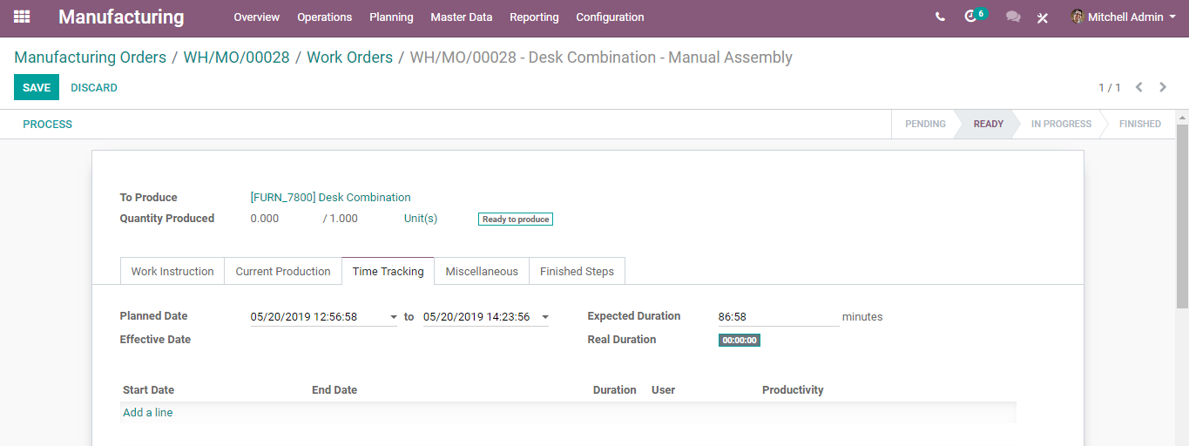This screenshot has height=446, width=1189.
Task: Open the Master Data menu
Action: tap(462, 17)
